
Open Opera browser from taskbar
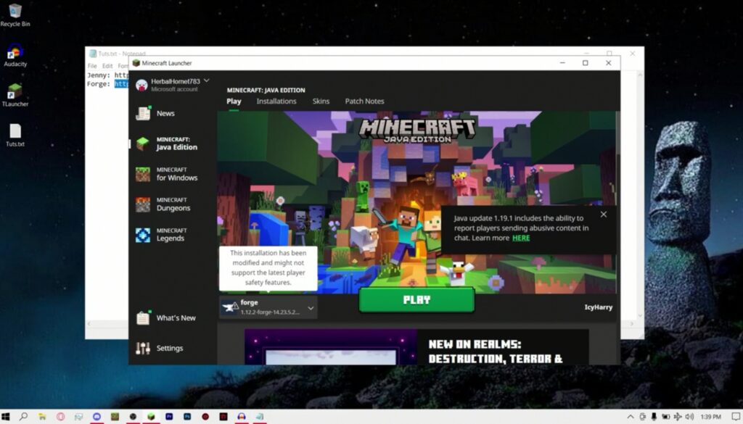(x=61, y=417)
